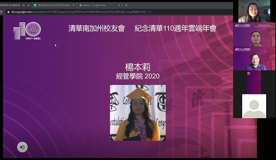This screenshot has height=160, width=276.
Task: Click the padlock site info icon
Action: [x=8, y=12]
